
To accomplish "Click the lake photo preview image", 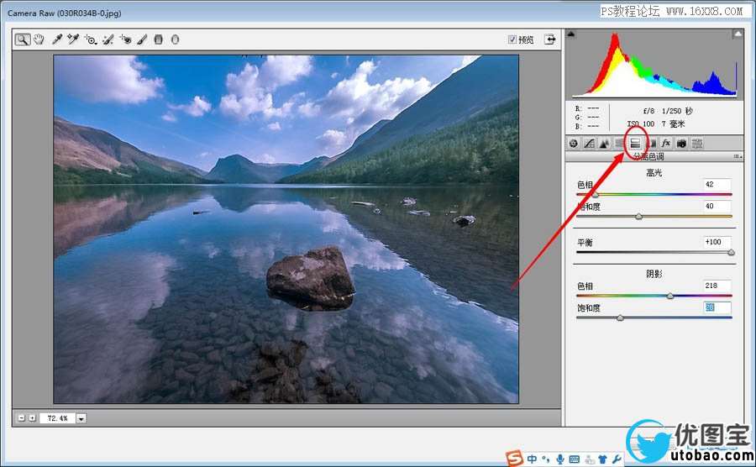I will coord(286,229).
